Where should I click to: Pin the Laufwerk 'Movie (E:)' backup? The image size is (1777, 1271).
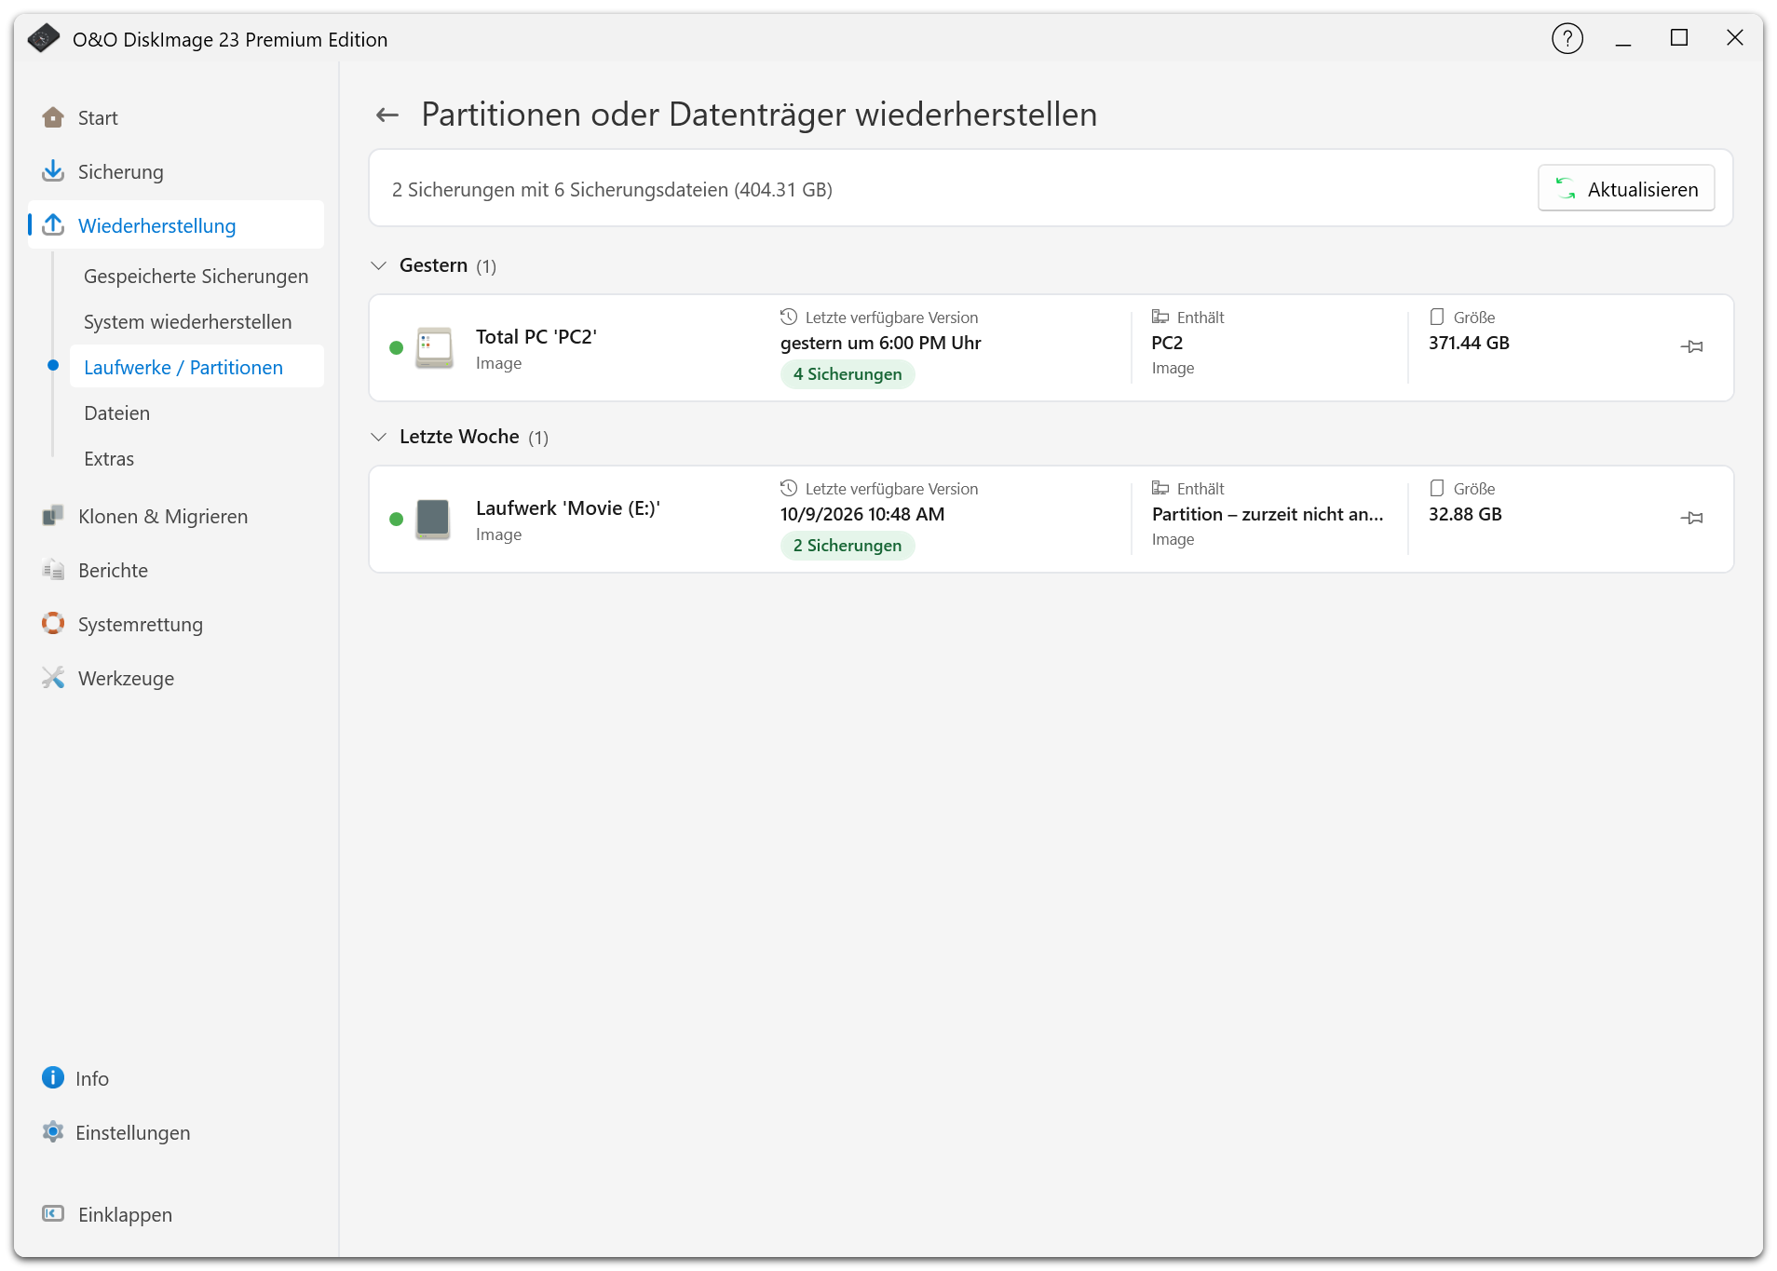1692,518
